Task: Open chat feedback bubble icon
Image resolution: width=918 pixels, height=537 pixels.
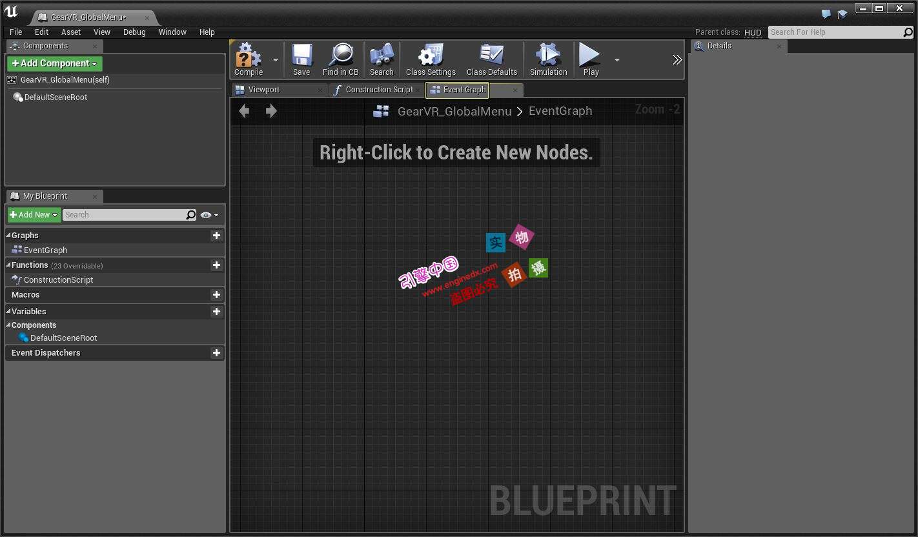Action: point(826,14)
